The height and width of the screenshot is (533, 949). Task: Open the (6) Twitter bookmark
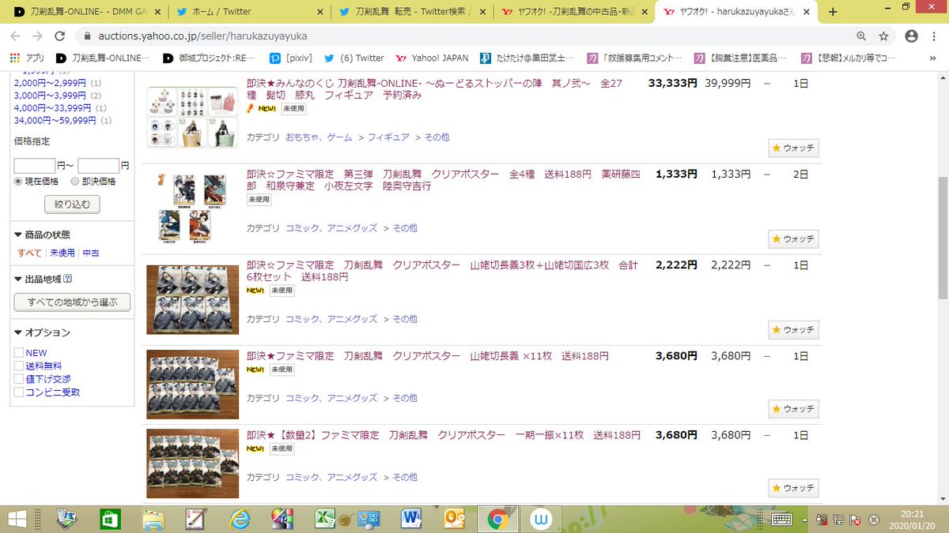pos(354,58)
